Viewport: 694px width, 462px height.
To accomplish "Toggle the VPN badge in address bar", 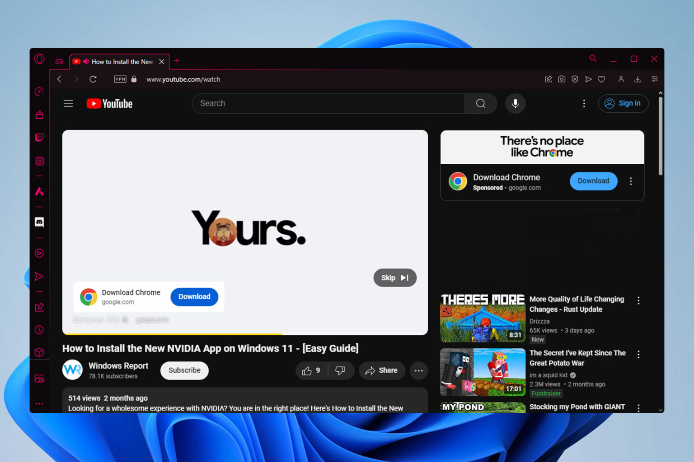I will [120, 79].
